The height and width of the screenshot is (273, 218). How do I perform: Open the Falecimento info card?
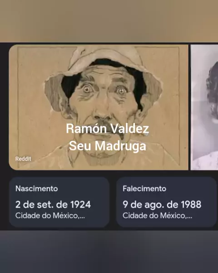pyautogui.click(x=166, y=202)
